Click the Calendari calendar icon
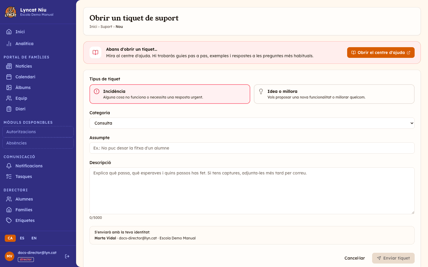The image size is (428, 267). (x=9, y=77)
